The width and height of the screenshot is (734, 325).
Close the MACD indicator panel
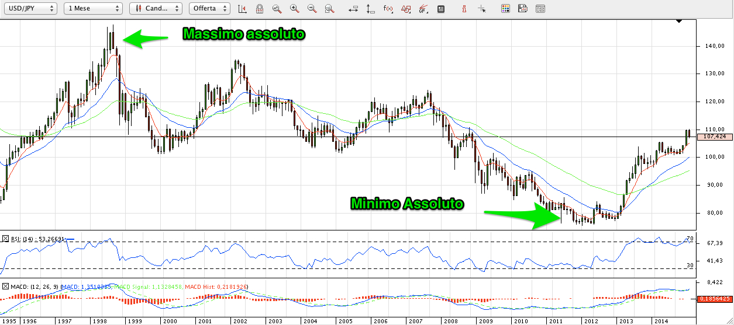pos(6,286)
